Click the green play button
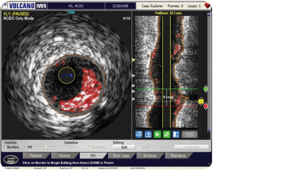Image resolution: width=303 pixels, height=170 pixels. pyautogui.click(x=157, y=134)
